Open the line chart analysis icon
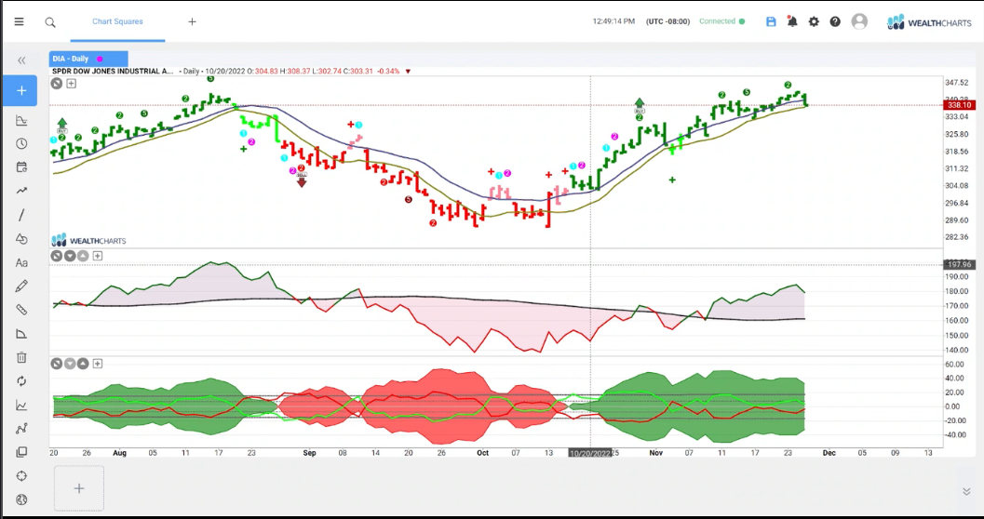 21,405
